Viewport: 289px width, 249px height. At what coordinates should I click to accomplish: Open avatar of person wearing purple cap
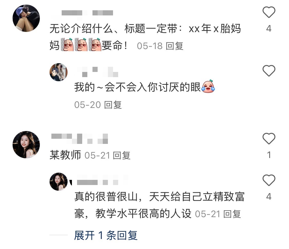(26, 18)
